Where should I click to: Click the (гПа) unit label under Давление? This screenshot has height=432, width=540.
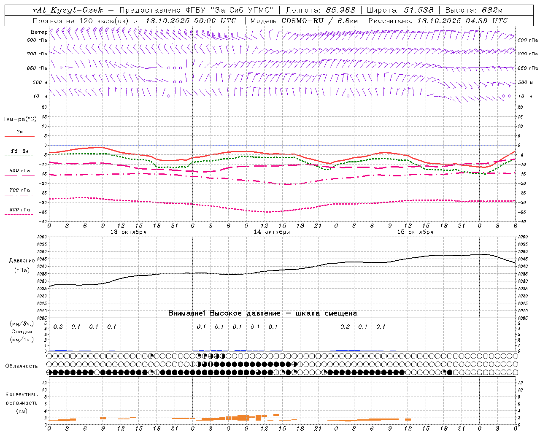coord(22,270)
